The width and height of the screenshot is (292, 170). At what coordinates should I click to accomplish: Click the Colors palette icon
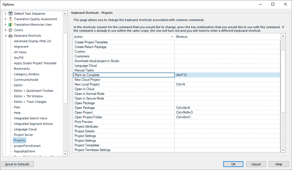tap(11, 30)
